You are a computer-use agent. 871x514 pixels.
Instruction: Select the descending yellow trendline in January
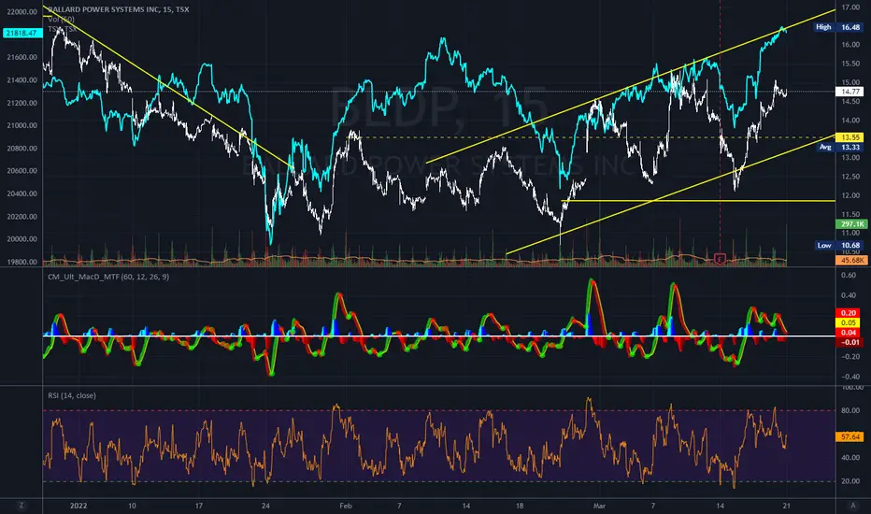coord(168,88)
